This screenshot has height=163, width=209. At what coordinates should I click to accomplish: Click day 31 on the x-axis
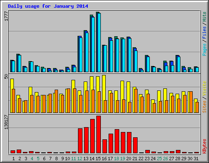(x=196, y=159)
